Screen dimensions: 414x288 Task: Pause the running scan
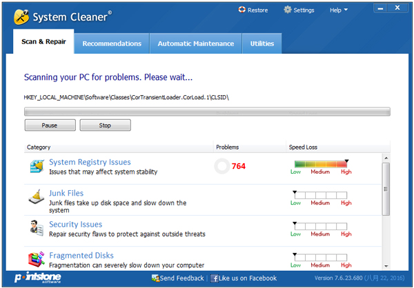point(50,125)
